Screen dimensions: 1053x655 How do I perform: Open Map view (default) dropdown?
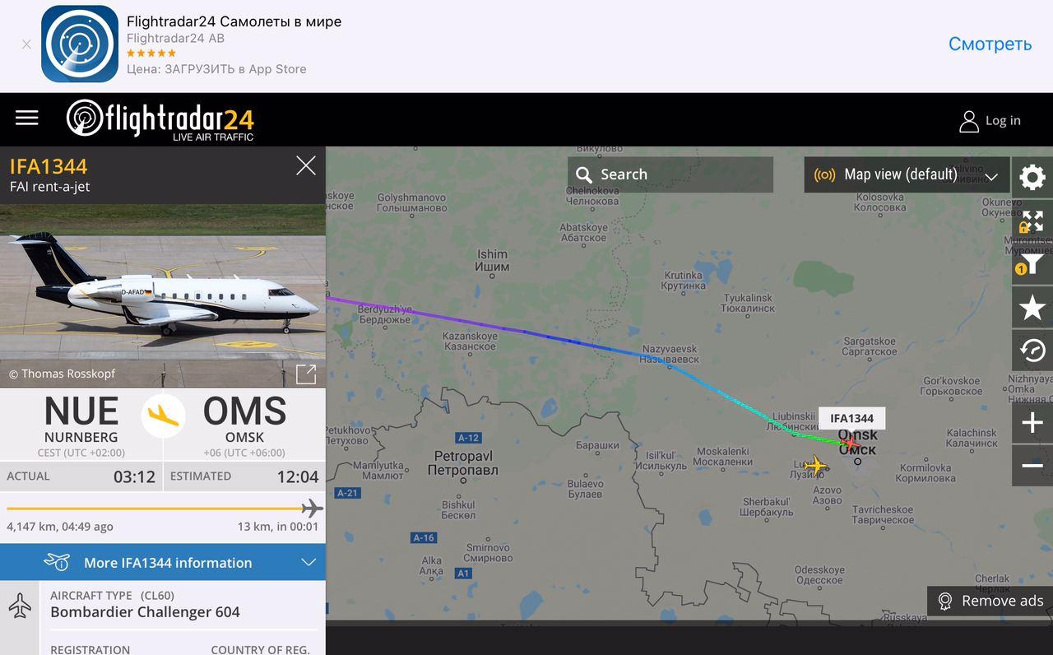(907, 174)
